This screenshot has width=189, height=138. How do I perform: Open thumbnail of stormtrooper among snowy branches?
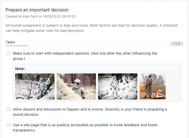[35, 86]
